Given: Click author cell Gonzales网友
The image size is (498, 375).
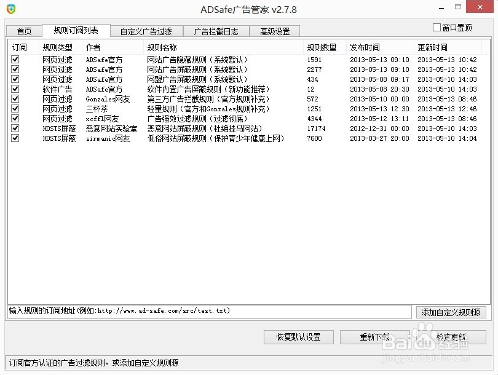Looking at the screenshot, I should (108, 99).
